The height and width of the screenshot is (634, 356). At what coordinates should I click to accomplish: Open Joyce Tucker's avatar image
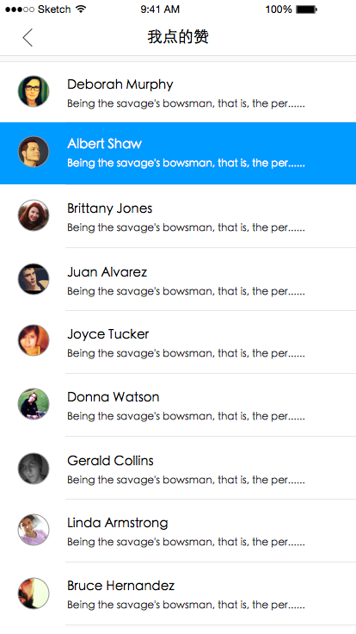click(x=34, y=340)
